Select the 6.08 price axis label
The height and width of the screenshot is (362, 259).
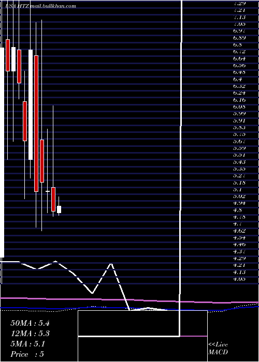coord(239,107)
